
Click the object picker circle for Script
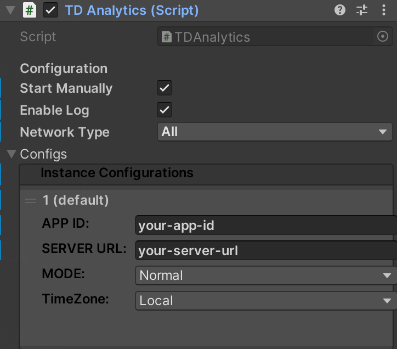[383, 37]
